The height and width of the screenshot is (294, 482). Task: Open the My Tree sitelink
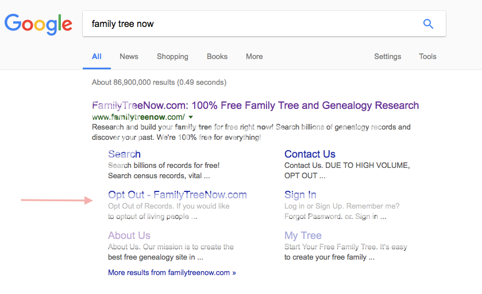(303, 236)
